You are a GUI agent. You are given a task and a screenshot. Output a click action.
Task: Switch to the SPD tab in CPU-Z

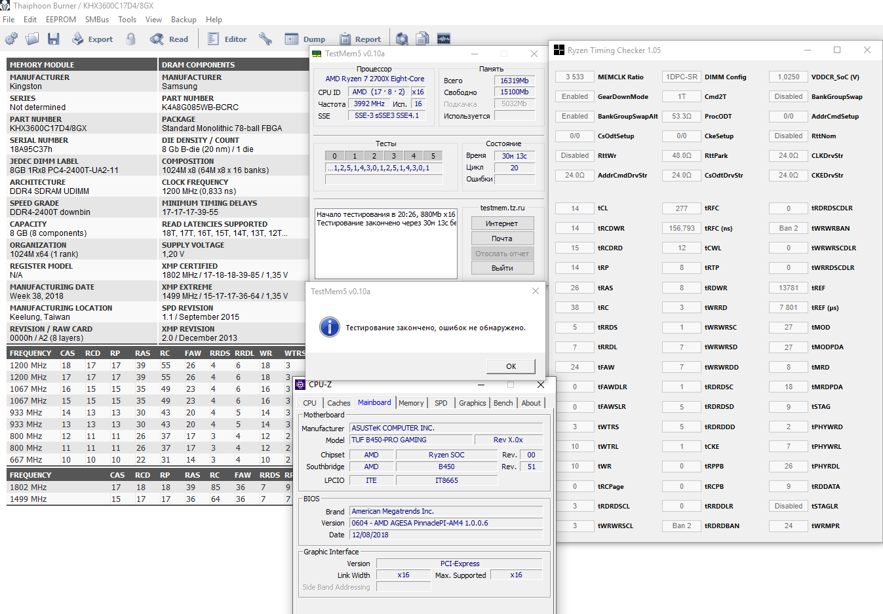point(441,403)
